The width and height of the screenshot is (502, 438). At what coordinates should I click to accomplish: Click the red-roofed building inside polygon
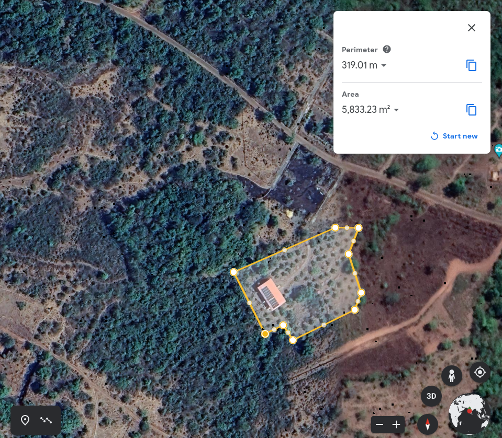[x=271, y=294]
